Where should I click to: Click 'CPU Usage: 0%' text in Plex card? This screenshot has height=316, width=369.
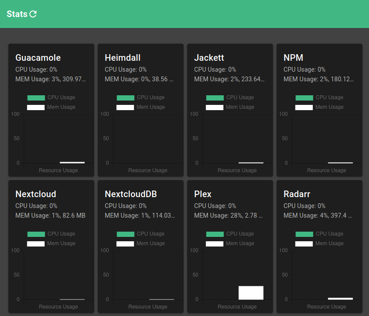215,206
